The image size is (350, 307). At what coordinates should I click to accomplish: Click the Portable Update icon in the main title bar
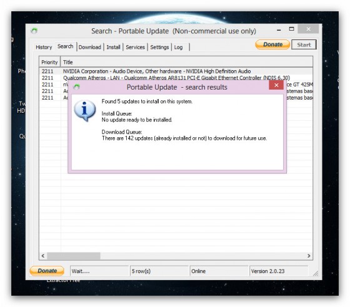[x=34, y=31]
